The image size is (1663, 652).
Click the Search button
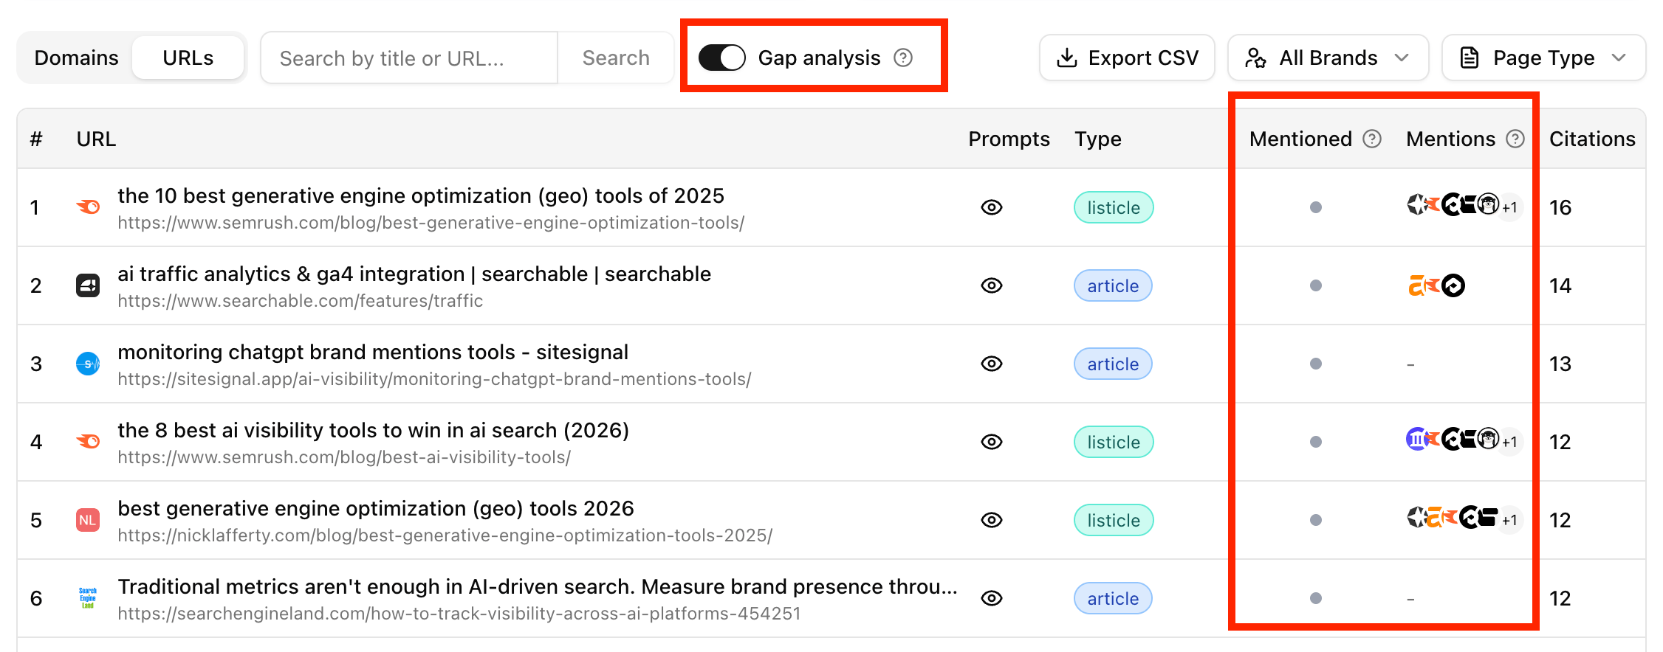pos(615,58)
